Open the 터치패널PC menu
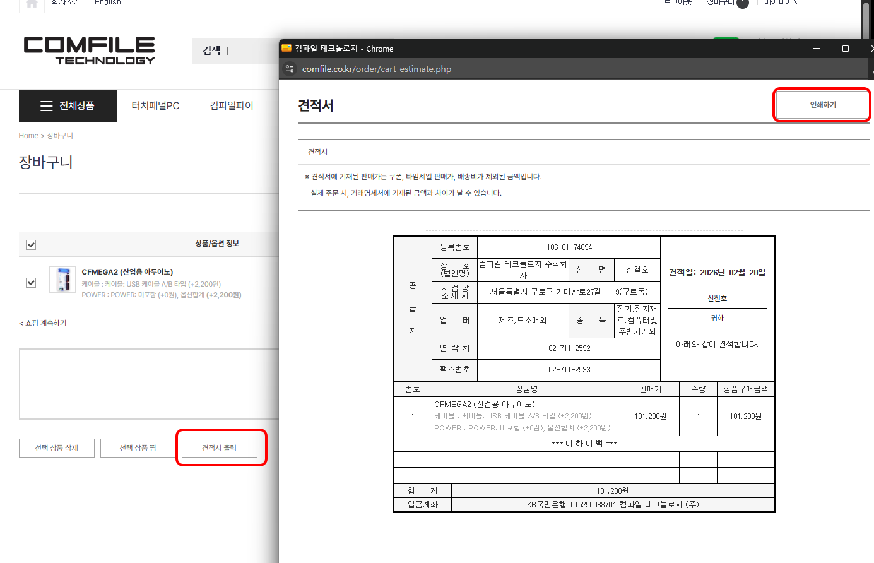874x563 pixels. coord(155,106)
